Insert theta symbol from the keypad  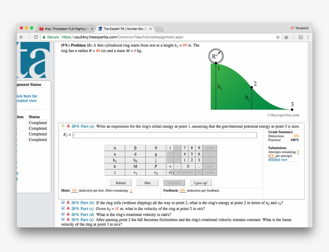(x=156, y=148)
